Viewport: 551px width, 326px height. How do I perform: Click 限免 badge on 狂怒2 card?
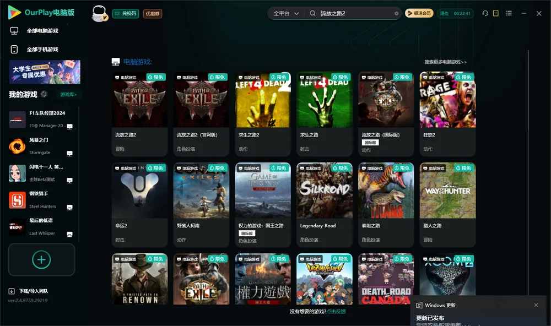pos(463,77)
